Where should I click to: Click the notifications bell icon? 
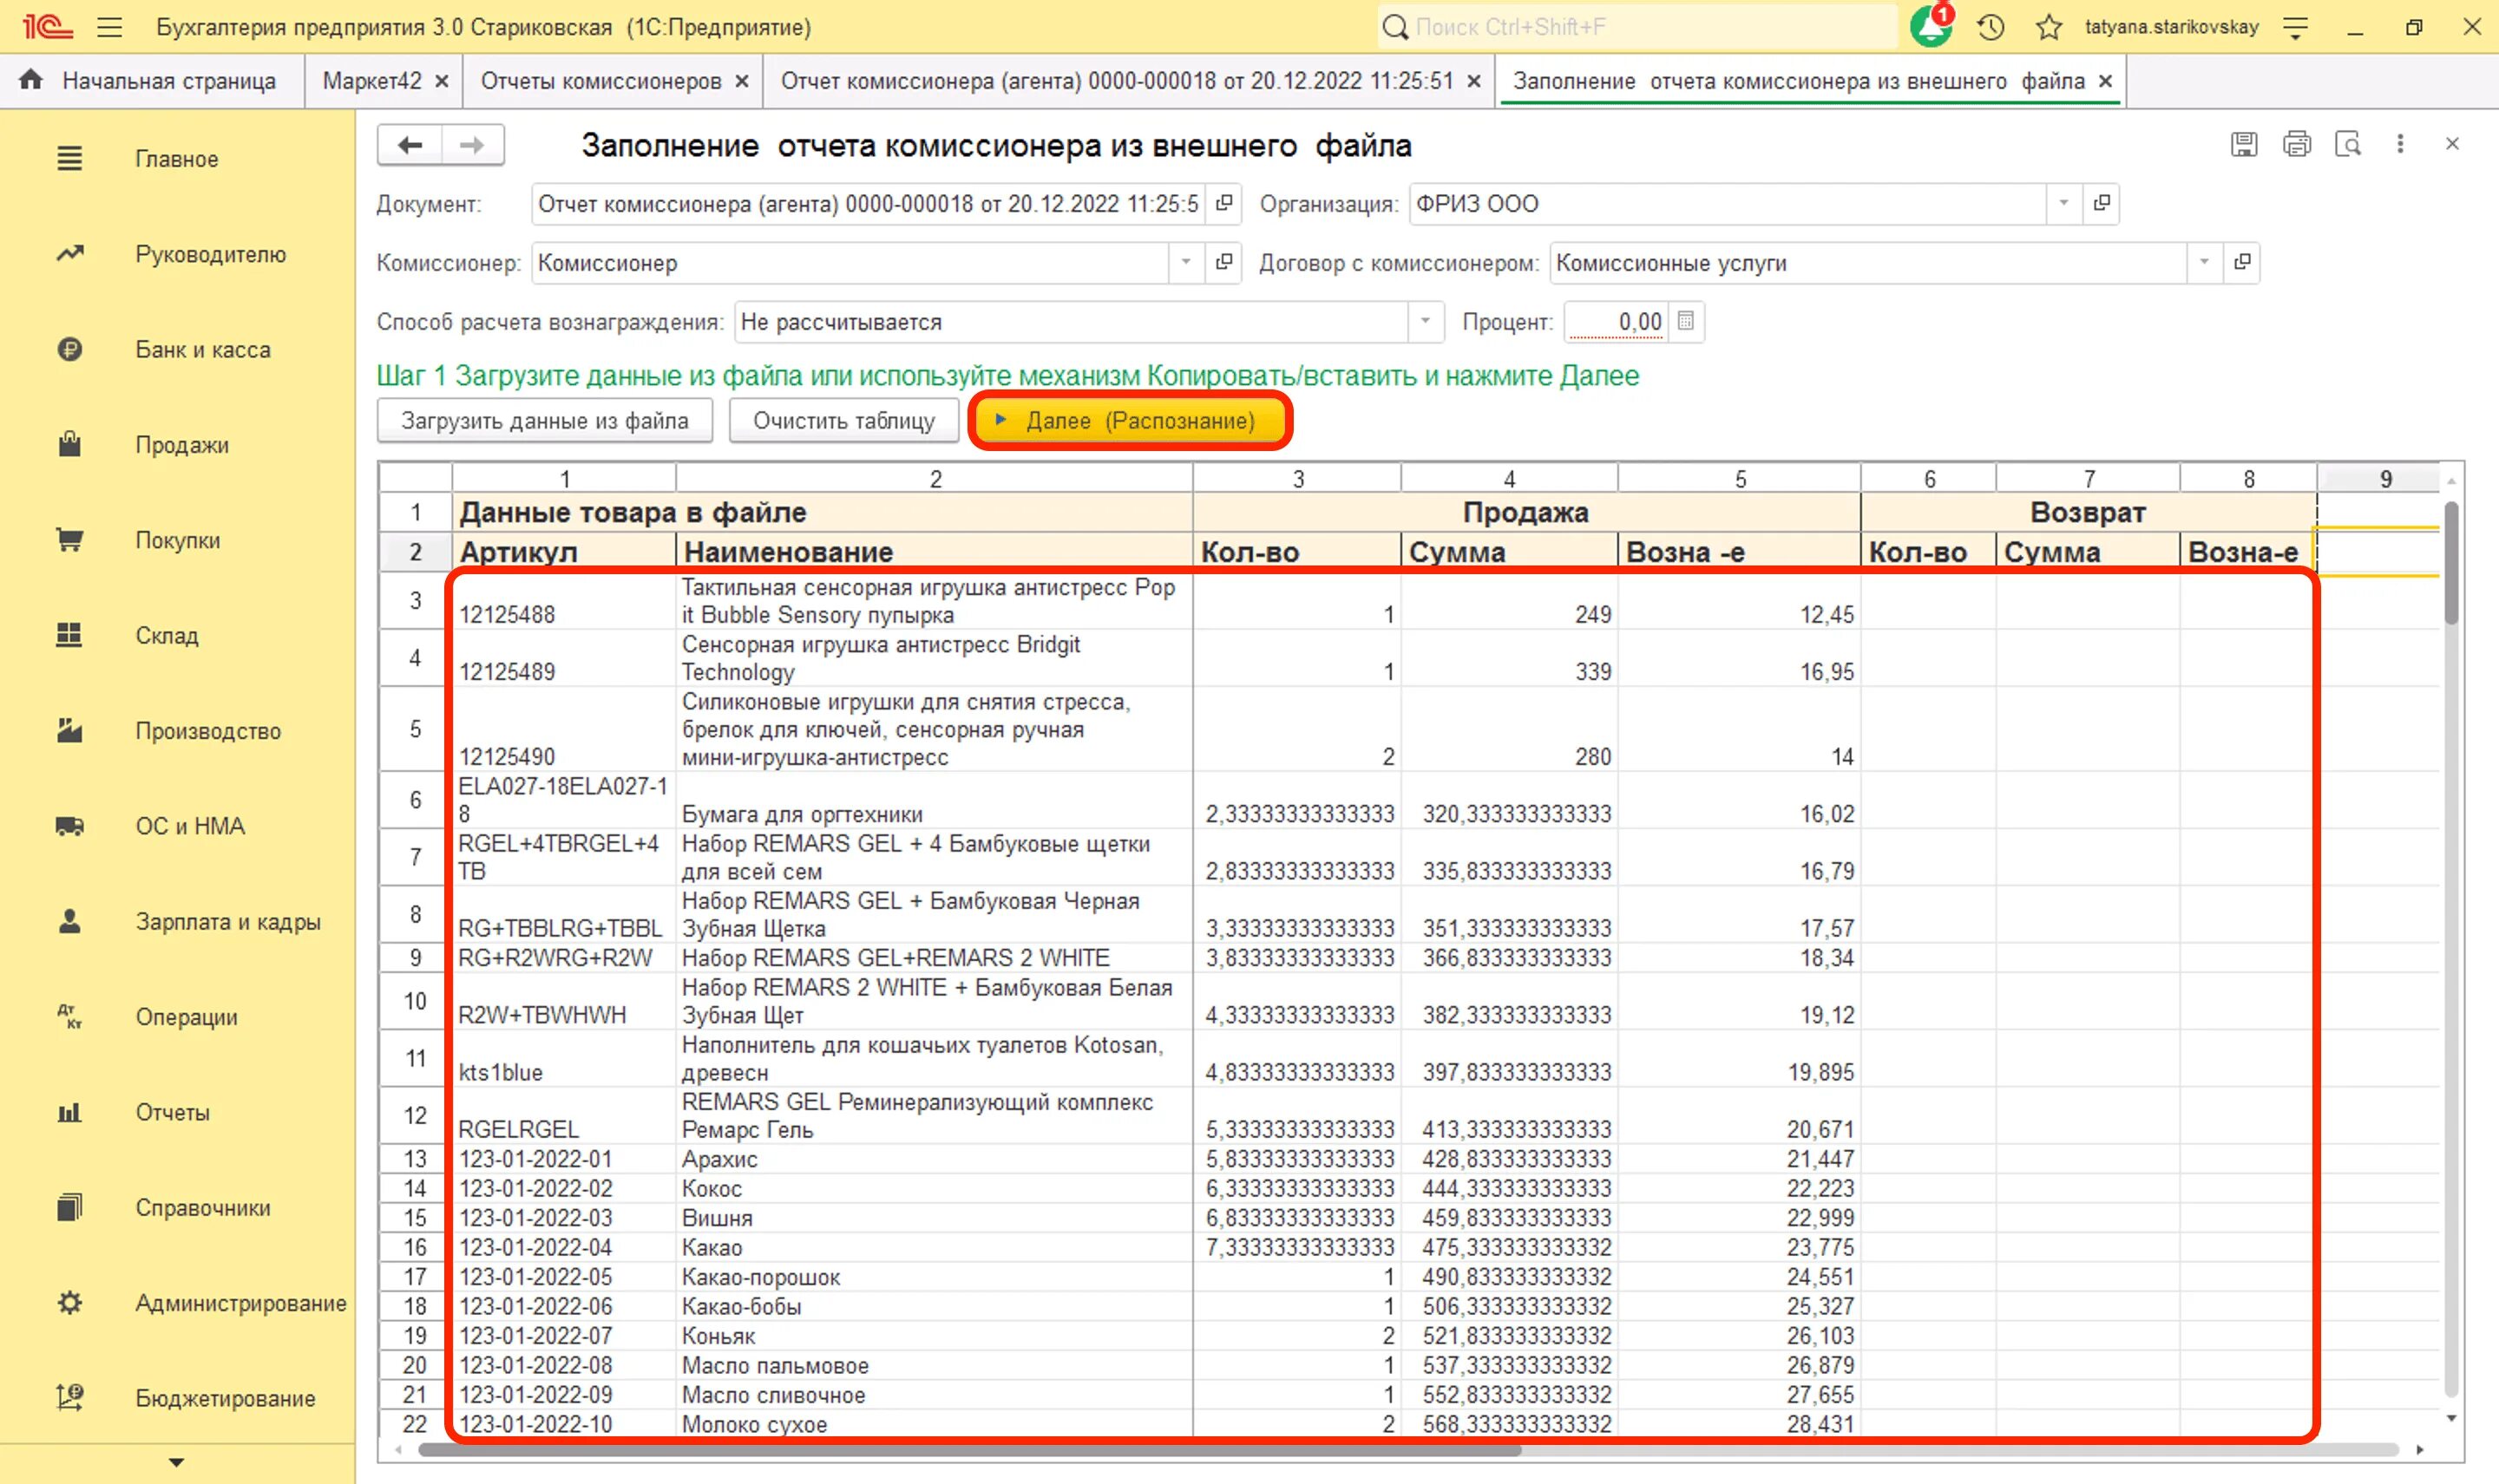(1930, 27)
